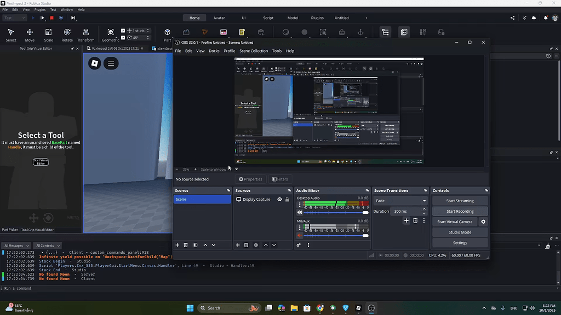
Task: Open Desktop Audio three-dot options
Action: click(300, 205)
